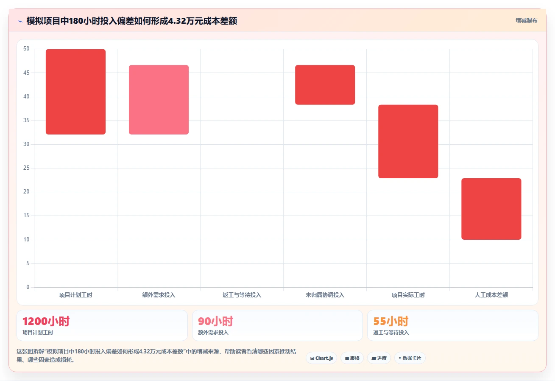Click the 进度 tag chip
The image size is (555, 381).
379,358
